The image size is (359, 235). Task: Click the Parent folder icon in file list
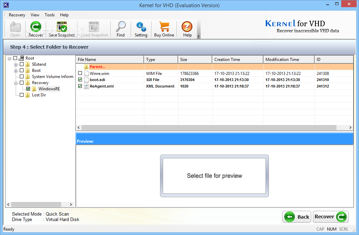pyautogui.click(x=86, y=67)
